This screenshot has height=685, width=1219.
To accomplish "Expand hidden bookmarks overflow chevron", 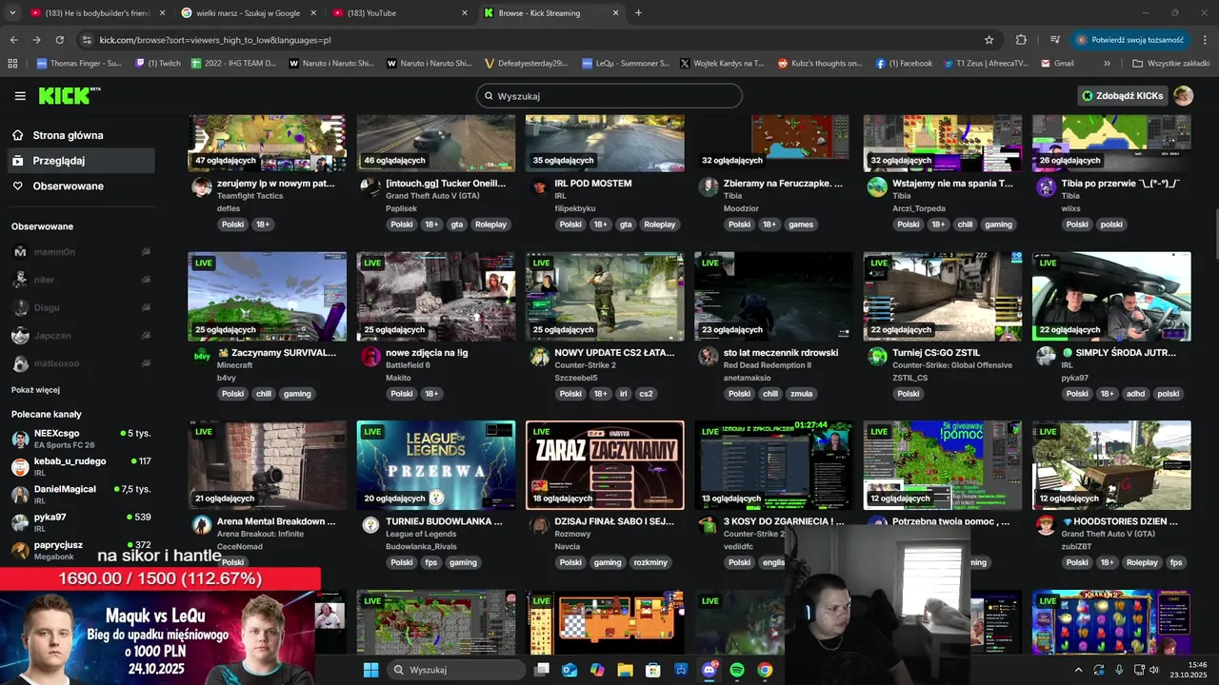I will (x=1107, y=64).
